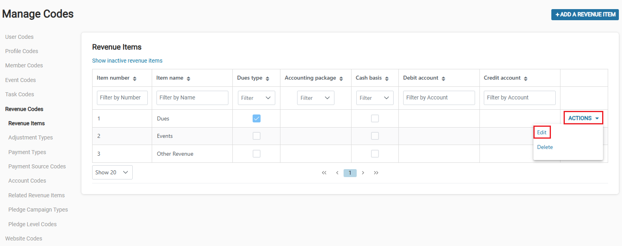622x246 pixels.
Task: Go to first page of results
Action: (324, 173)
